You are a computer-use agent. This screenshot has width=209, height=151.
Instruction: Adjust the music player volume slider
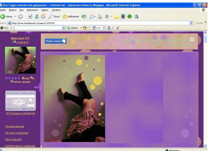tap(31, 101)
